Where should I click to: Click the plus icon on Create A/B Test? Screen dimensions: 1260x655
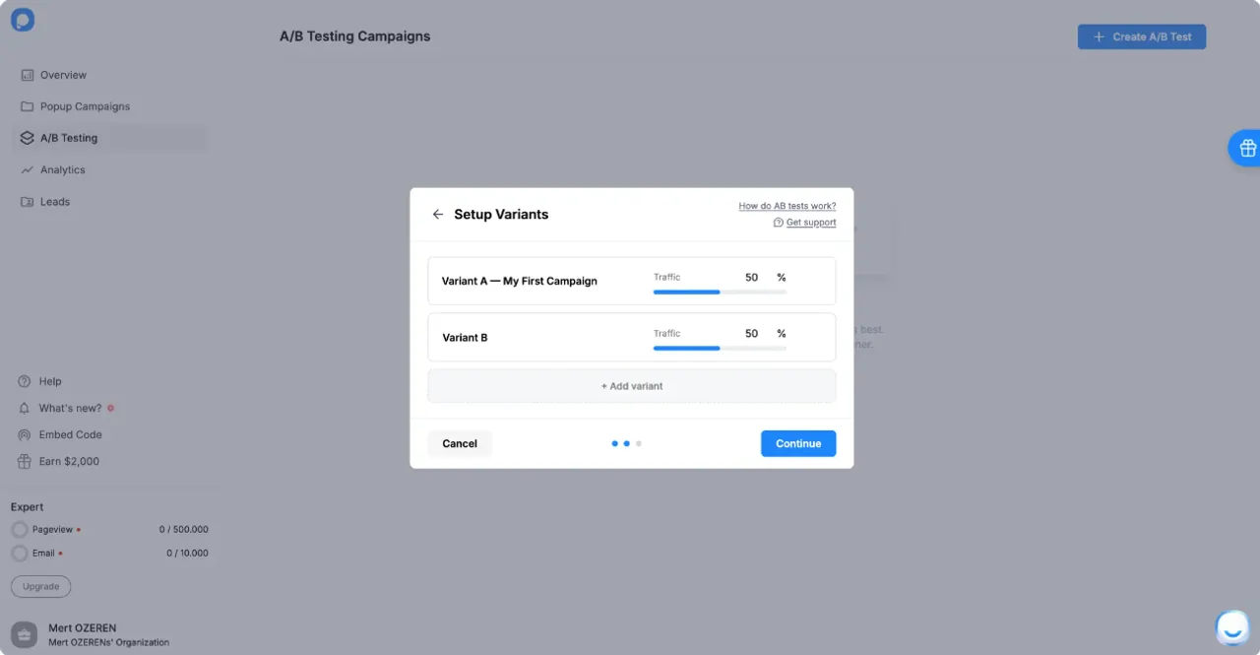[1100, 36]
